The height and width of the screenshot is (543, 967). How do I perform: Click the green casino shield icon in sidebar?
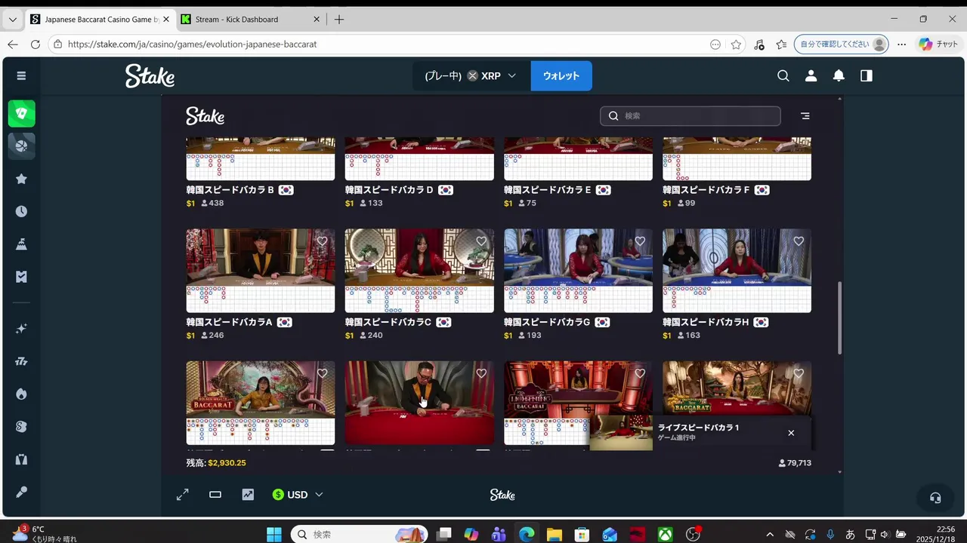tap(21, 114)
